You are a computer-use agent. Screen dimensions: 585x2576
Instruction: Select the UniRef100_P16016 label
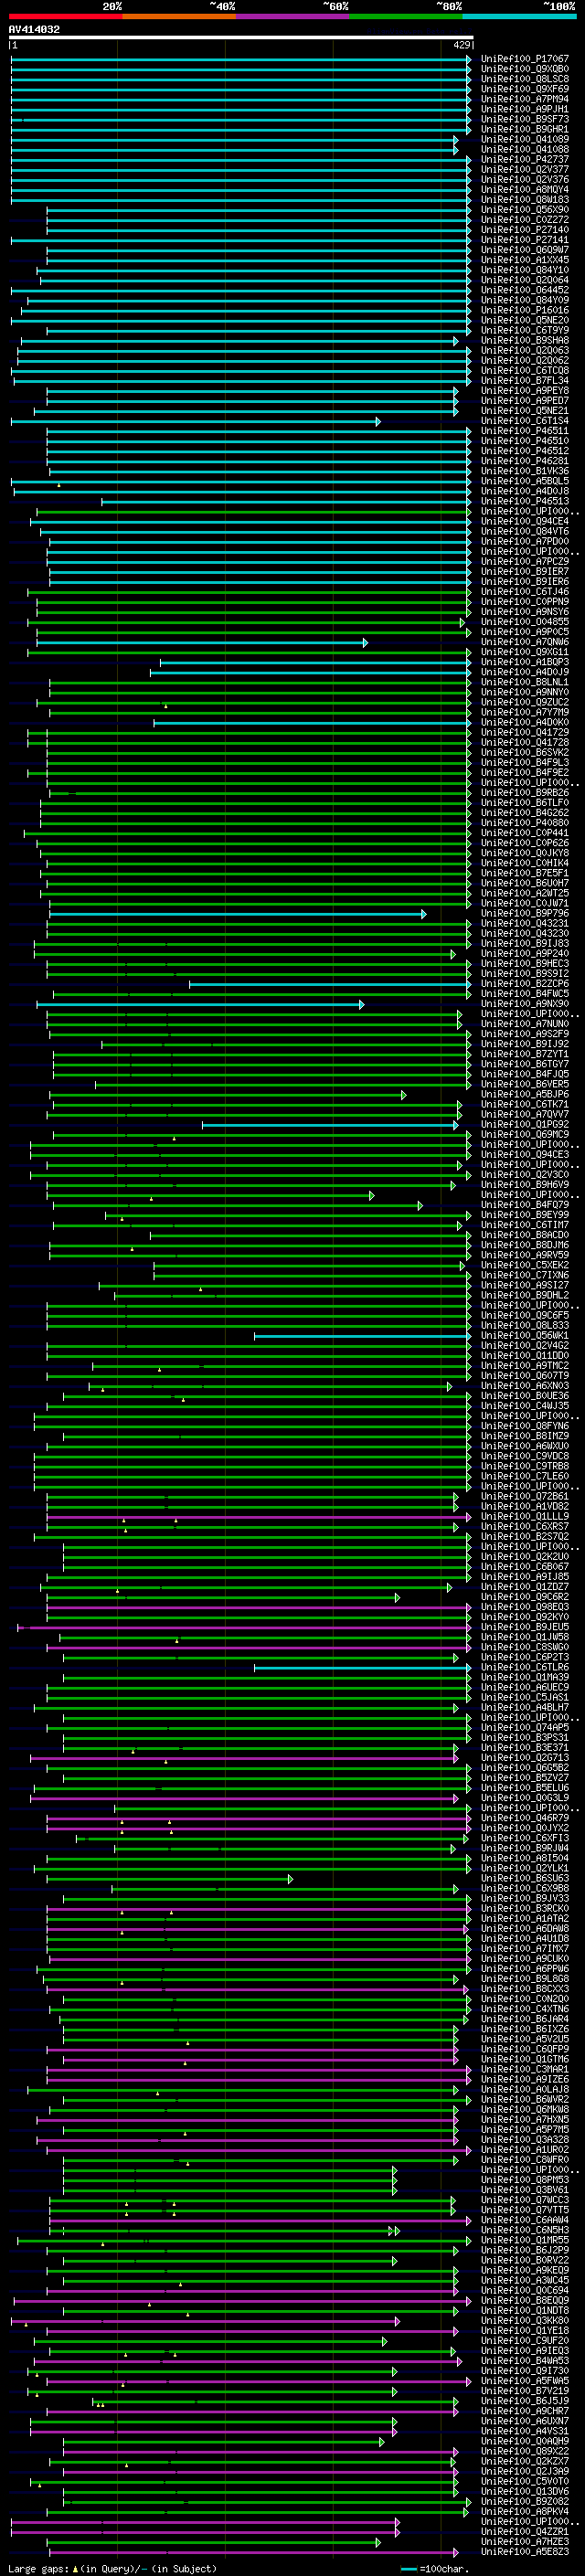[525, 310]
